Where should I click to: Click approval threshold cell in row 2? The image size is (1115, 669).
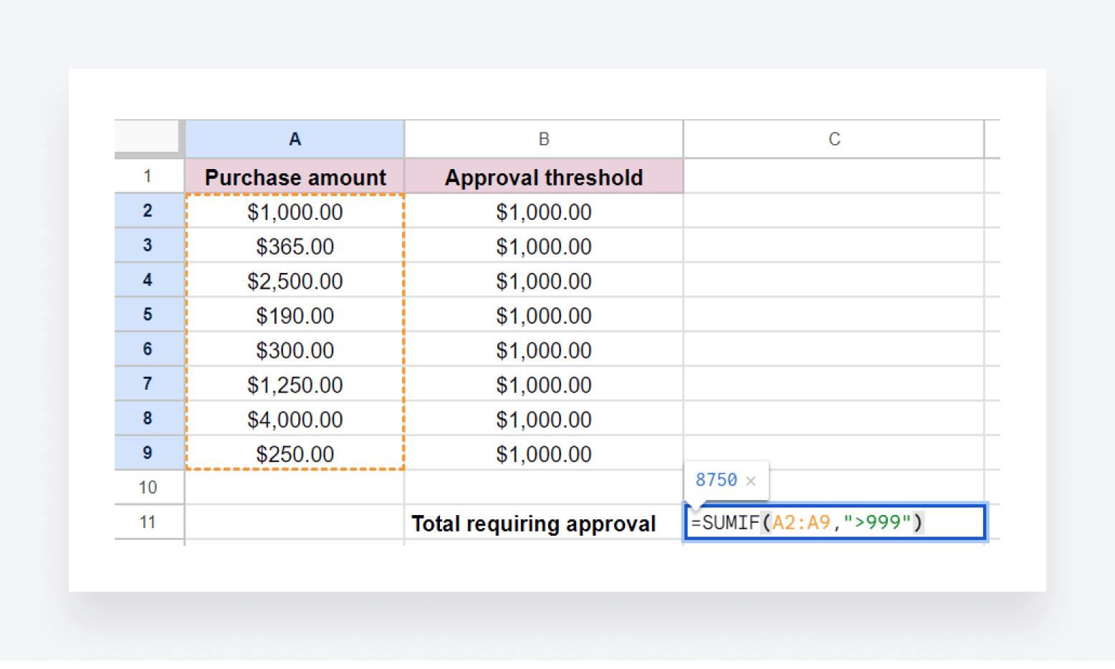544,211
